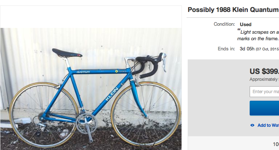Viewport: 279px width, 150px height.
Task: Click the Possibly 1988 Klein Quantum title
Action: pos(233,10)
